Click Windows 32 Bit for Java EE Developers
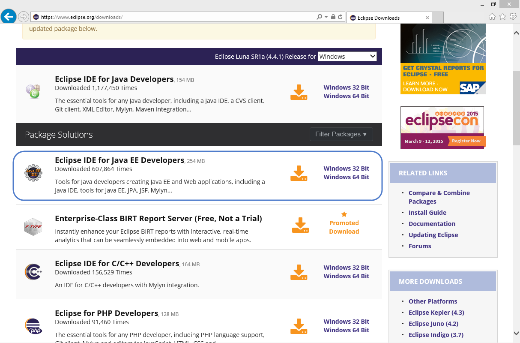 346,168
